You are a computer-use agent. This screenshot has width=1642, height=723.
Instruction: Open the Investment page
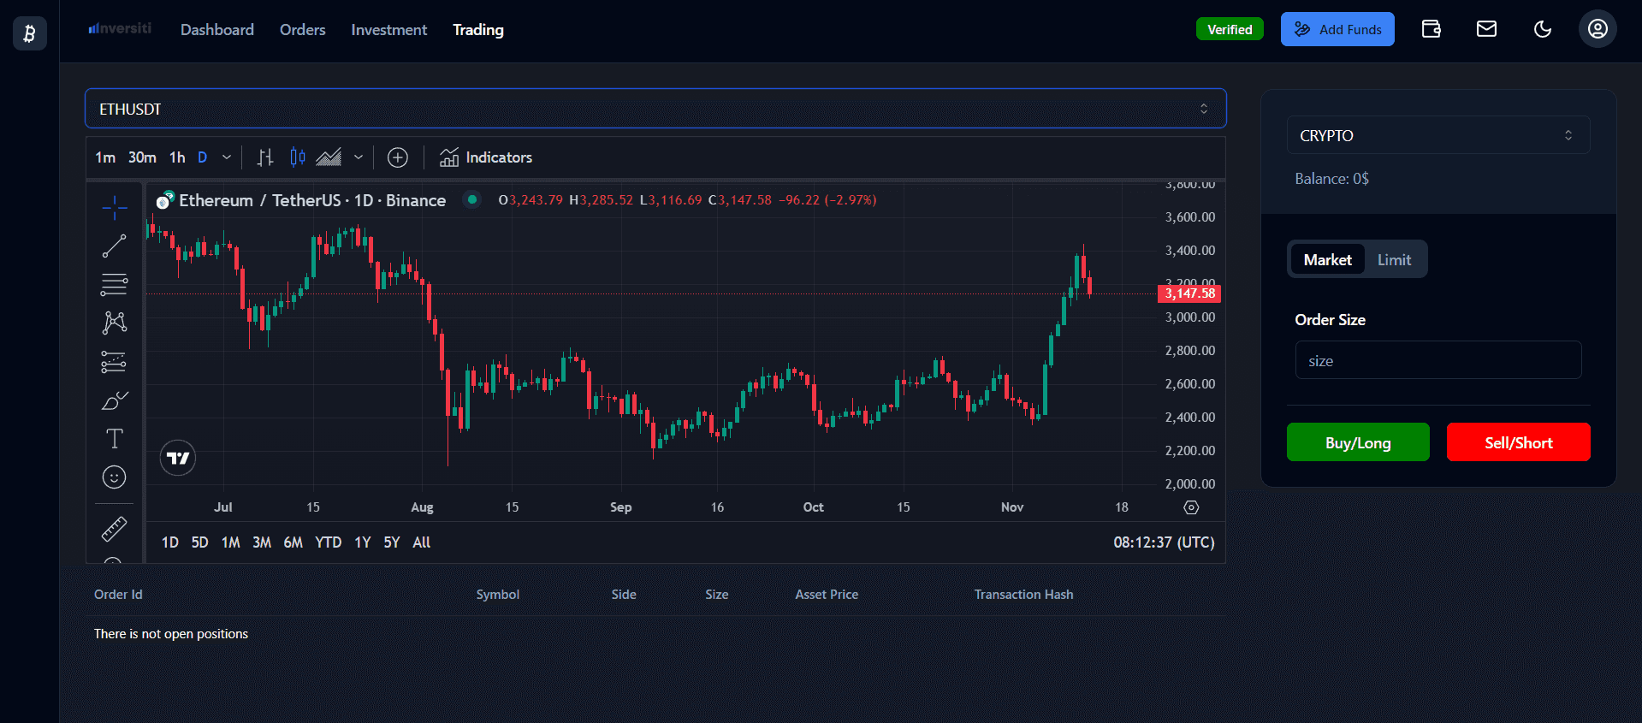(389, 30)
